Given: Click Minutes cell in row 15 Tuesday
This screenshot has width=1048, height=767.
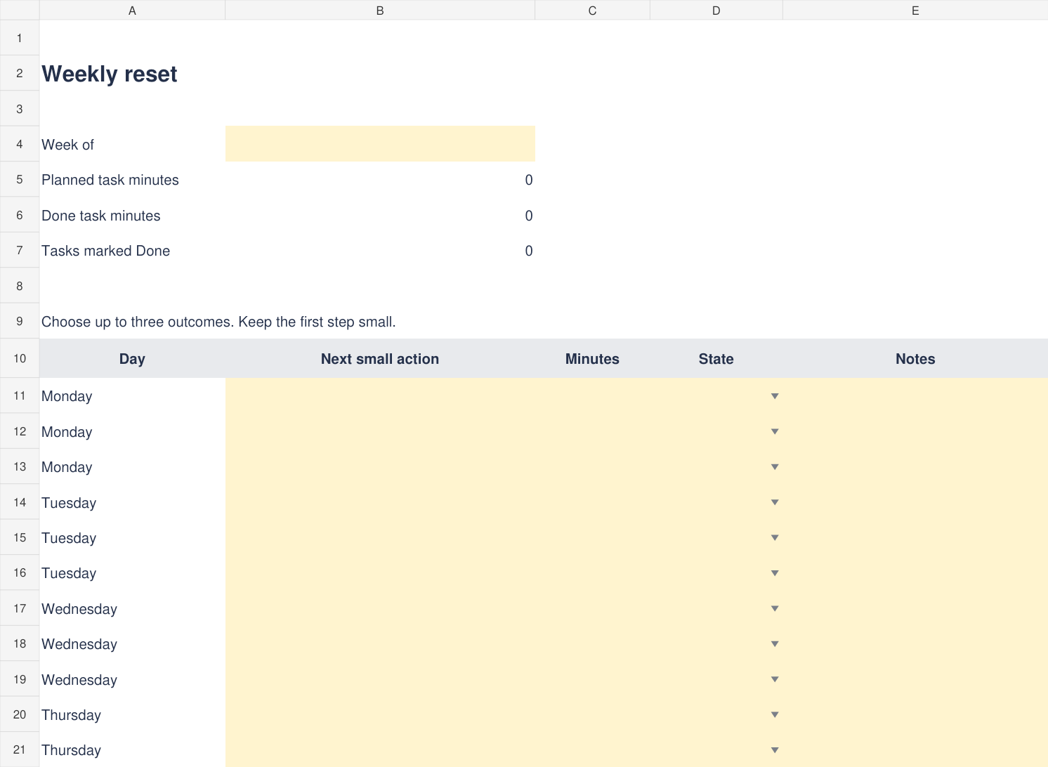Looking at the screenshot, I should (x=592, y=537).
